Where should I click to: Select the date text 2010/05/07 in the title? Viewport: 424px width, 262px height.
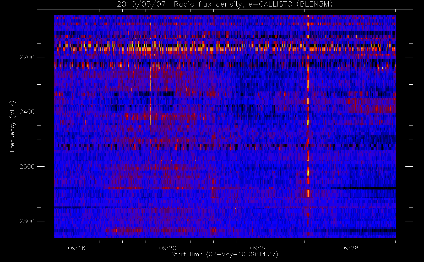coord(142,4)
